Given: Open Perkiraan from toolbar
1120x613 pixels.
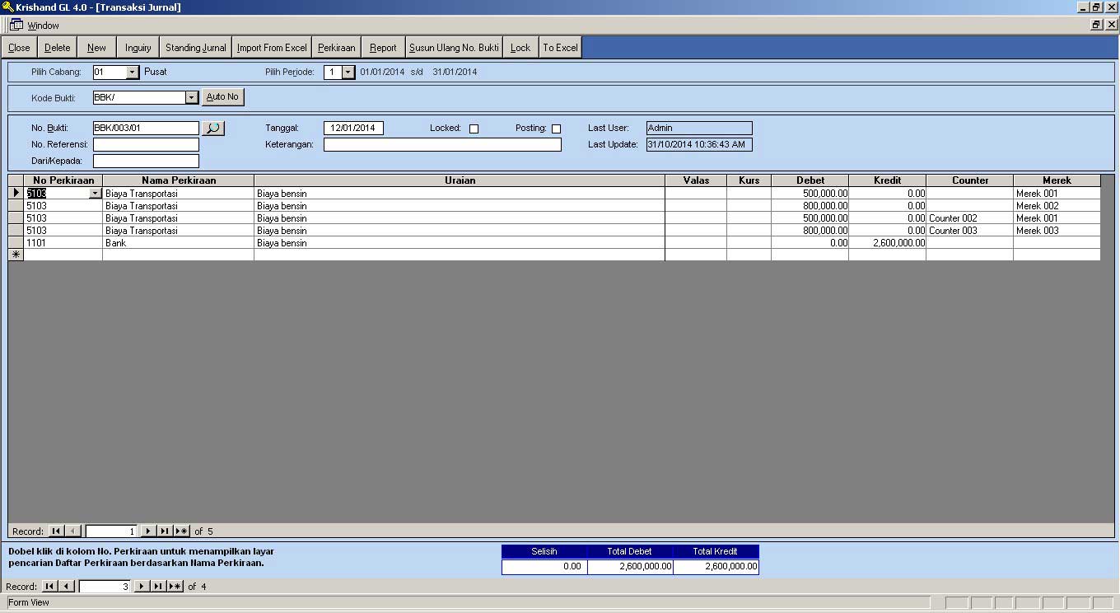Looking at the screenshot, I should click(x=337, y=48).
